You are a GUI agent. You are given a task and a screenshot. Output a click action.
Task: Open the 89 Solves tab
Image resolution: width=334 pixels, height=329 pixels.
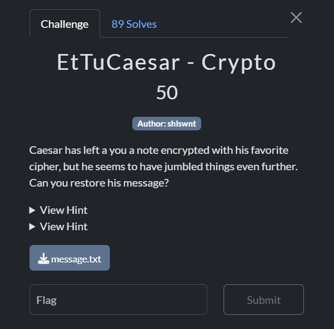pos(134,24)
